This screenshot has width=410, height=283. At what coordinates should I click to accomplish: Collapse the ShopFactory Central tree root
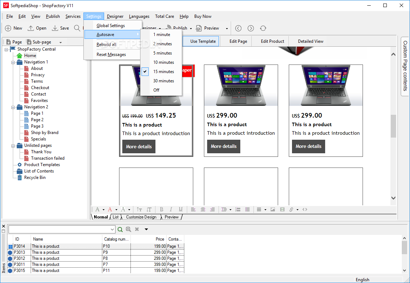(6, 50)
